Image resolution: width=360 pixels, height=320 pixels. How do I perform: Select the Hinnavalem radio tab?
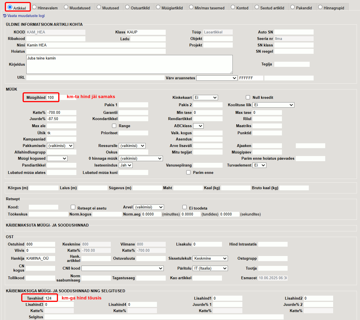click(x=35, y=7)
